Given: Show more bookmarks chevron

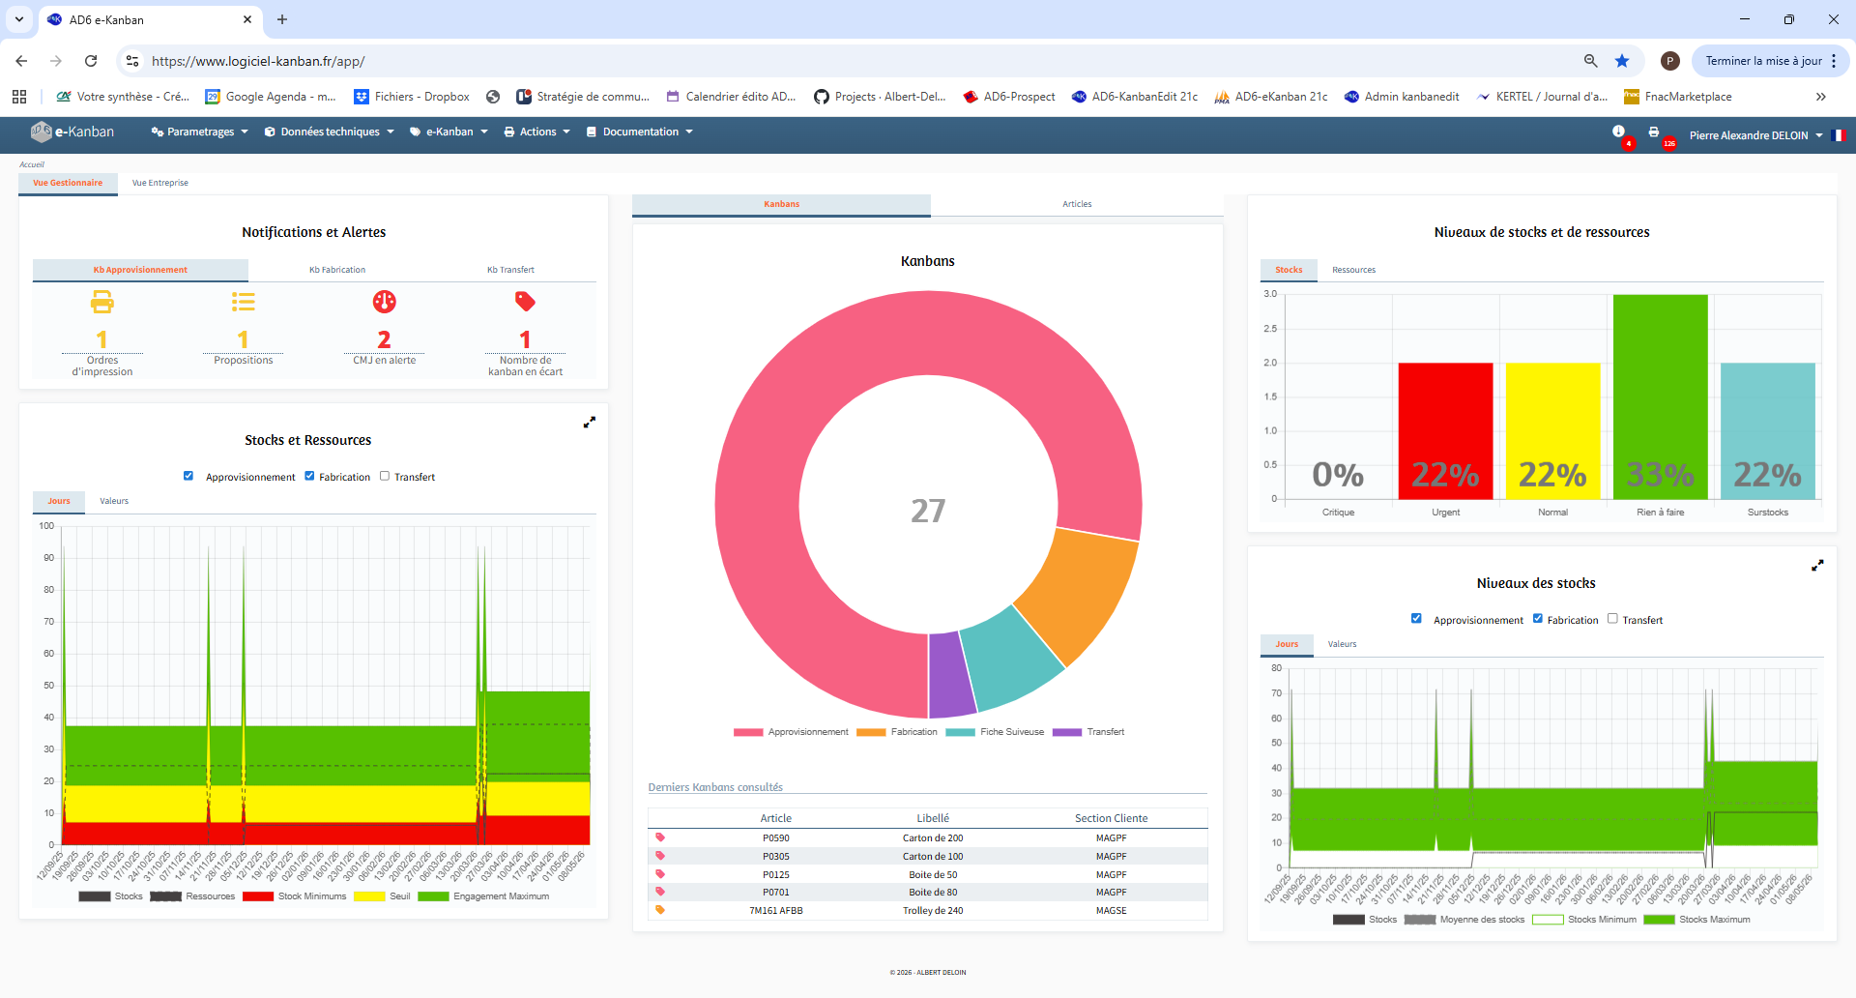Looking at the screenshot, I should tap(1821, 97).
